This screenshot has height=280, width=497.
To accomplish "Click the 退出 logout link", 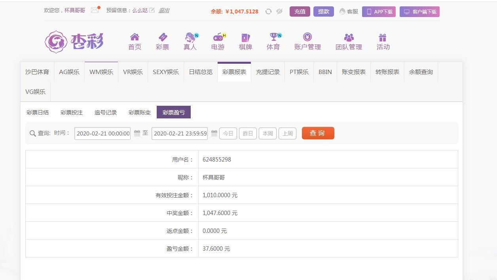I will click(x=164, y=11).
